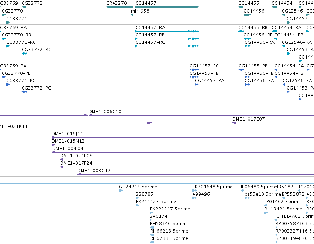Click transcript CG12546-RA label

tap(297, 42)
